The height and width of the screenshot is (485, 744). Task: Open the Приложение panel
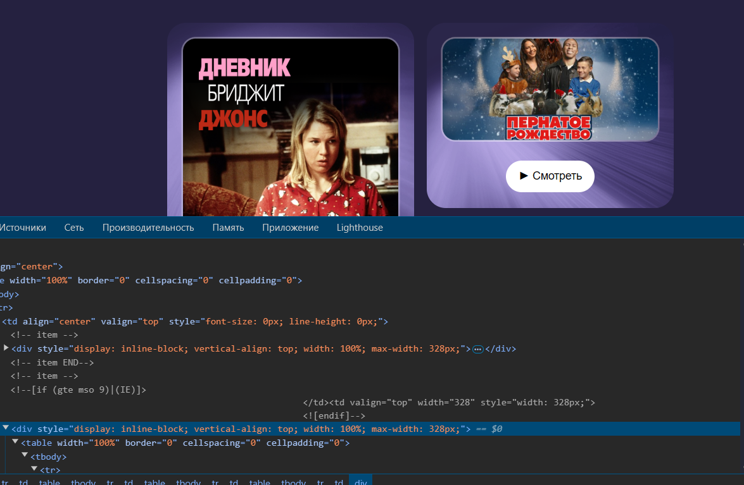[x=290, y=228]
